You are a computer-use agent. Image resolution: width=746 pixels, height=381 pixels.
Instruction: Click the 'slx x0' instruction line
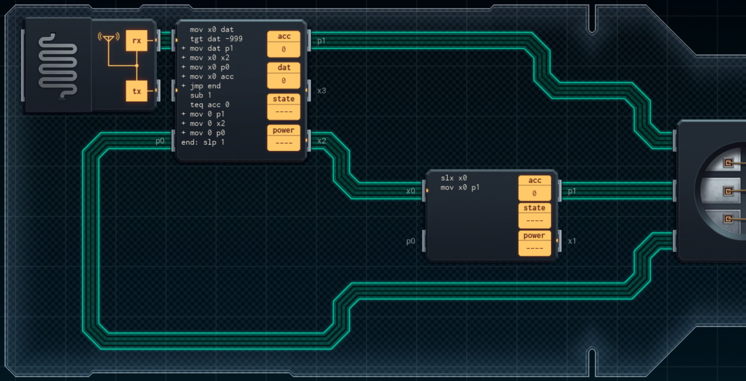pos(454,178)
